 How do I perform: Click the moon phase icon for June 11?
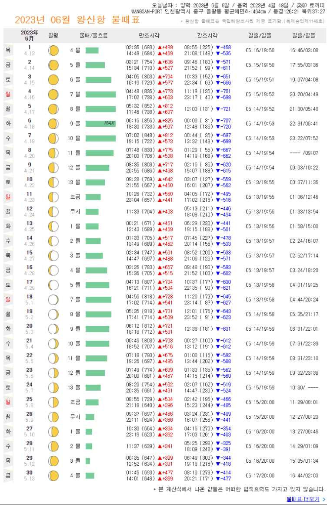53,197
